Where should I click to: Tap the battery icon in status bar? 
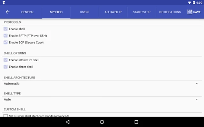[x=194, y=3]
